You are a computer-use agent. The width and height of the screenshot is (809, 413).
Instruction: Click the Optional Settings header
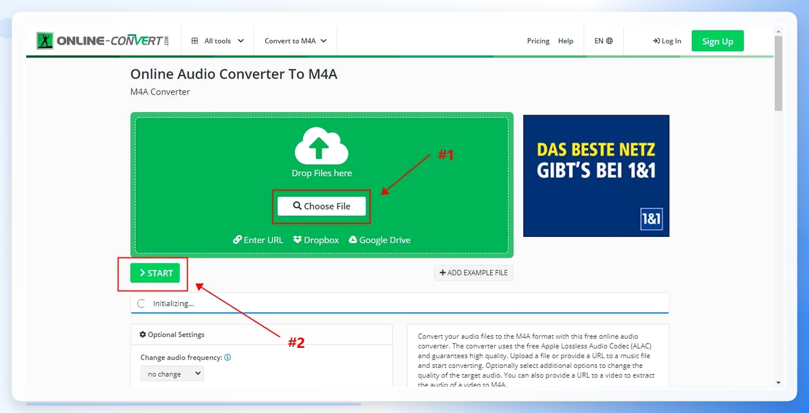coord(172,334)
